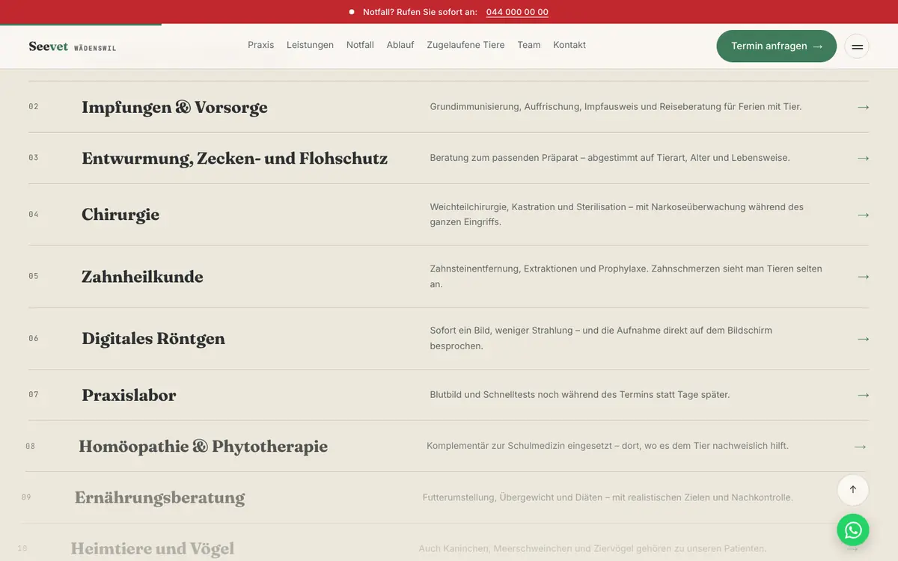The width and height of the screenshot is (898, 561).
Task: Click row number 04
Action: pos(34,215)
